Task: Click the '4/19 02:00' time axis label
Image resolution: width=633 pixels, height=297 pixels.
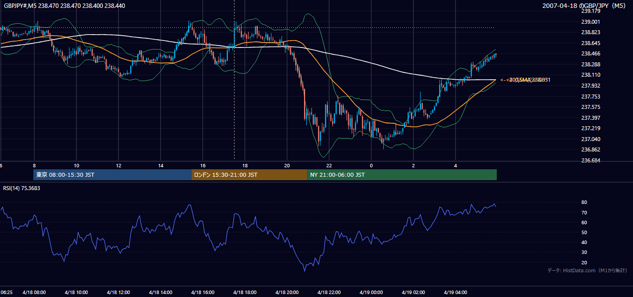Action: pyautogui.click(x=414, y=293)
